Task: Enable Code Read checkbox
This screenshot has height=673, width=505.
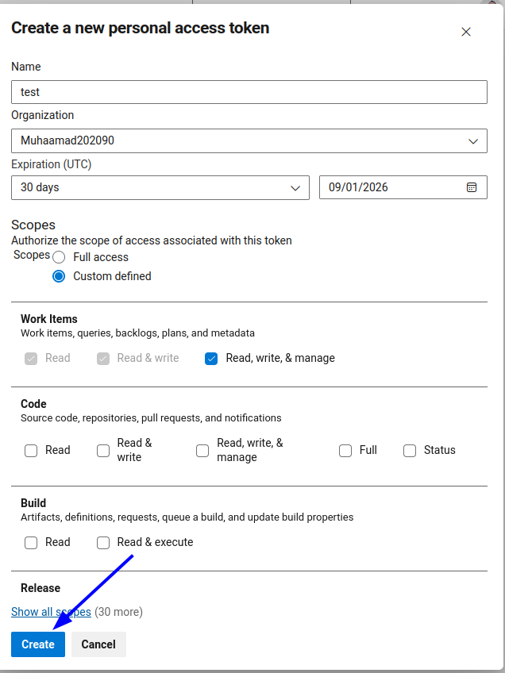Action: coord(31,450)
